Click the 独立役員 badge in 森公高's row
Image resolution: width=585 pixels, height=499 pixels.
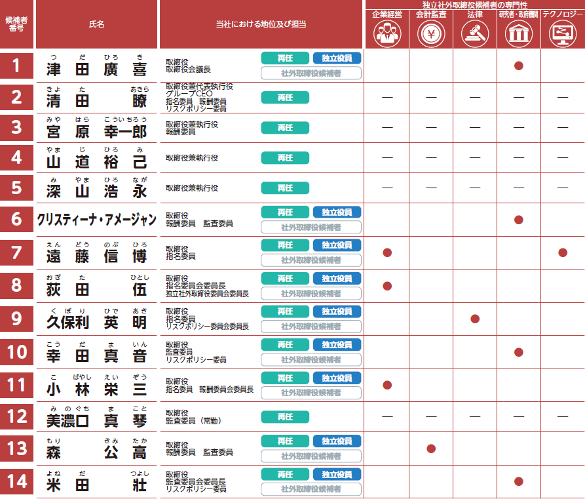pyautogui.click(x=337, y=441)
